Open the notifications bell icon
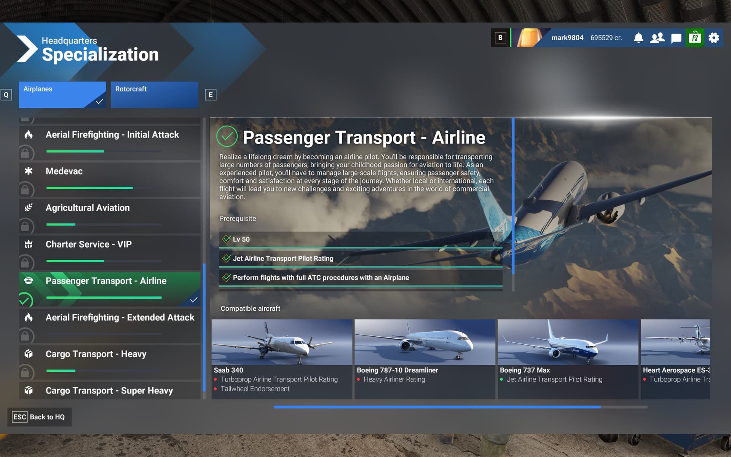731x457 pixels. [638, 38]
